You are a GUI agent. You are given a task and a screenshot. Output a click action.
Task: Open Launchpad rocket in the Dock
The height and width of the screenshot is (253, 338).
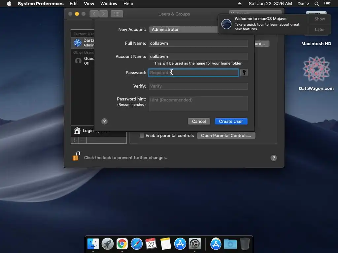tap(108, 244)
